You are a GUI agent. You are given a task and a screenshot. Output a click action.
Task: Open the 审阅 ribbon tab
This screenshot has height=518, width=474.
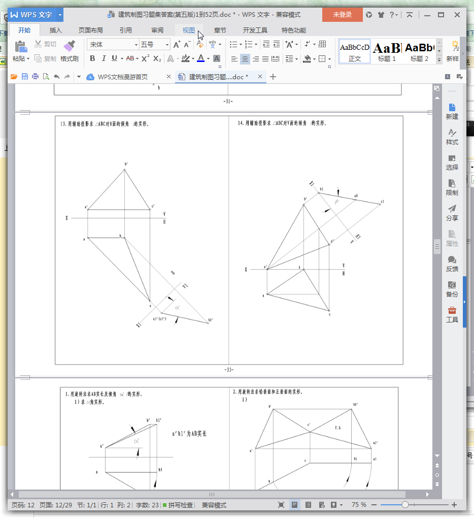tap(157, 30)
